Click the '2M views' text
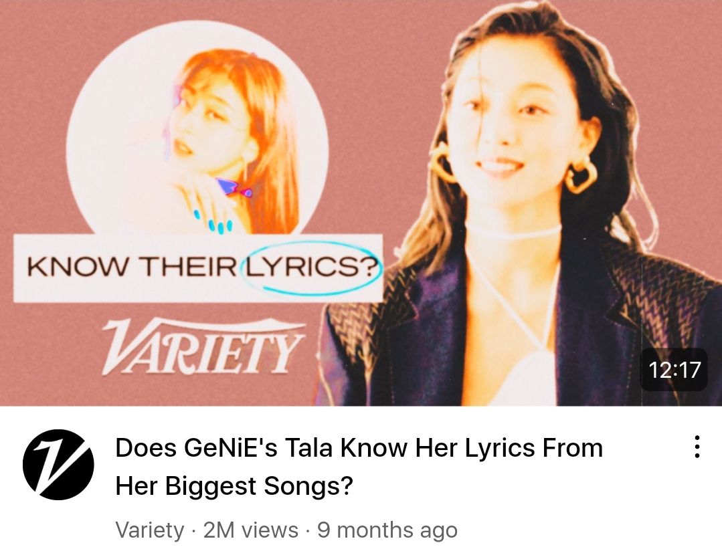This screenshot has width=722, height=549. point(250,530)
